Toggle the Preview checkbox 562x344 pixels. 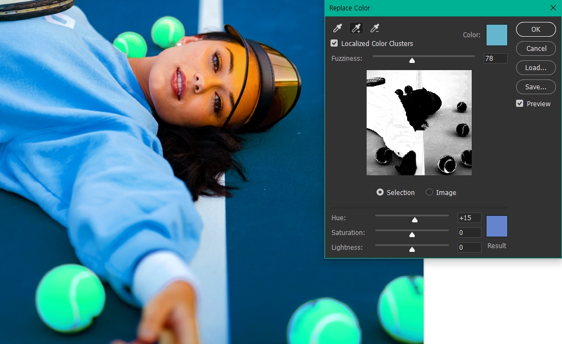(519, 104)
